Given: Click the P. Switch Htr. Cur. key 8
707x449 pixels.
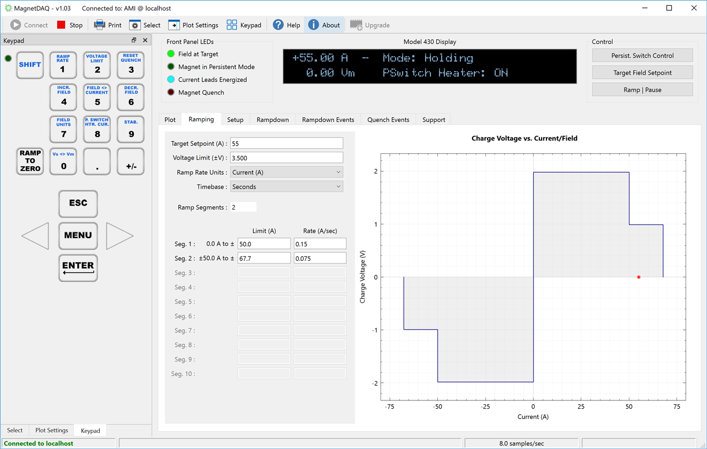Looking at the screenshot, I should [x=97, y=129].
